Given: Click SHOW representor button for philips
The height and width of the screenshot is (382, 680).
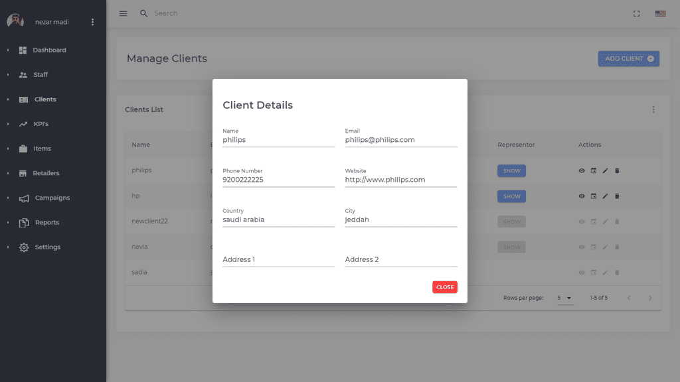Looking at the screenshot, I should [x=512, y=170].
